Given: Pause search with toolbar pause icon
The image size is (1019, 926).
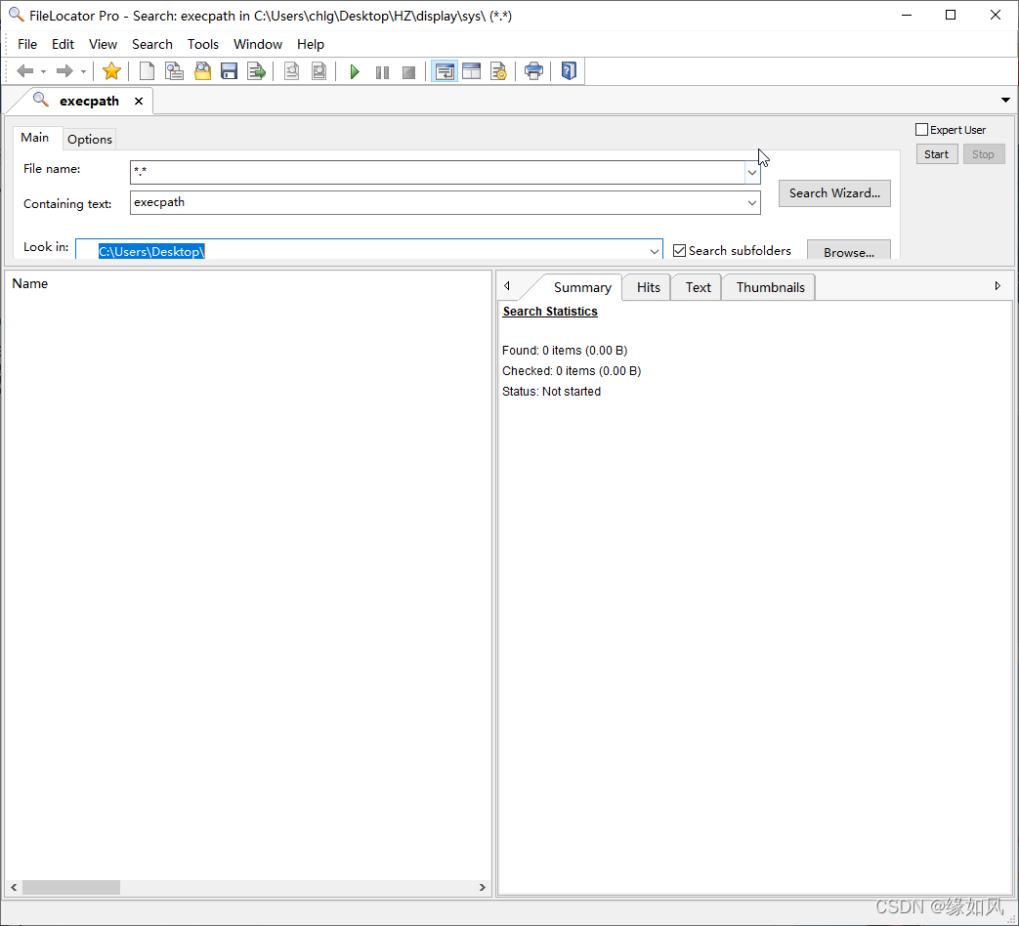Looking at the screenshot, I should point(382,72).
